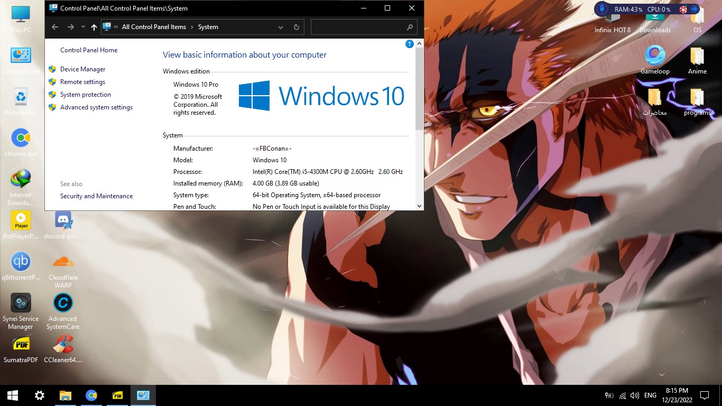Expand arrow after All Control Panel Items
Viewport: 722px width, 406px height.
coord(192,27)
